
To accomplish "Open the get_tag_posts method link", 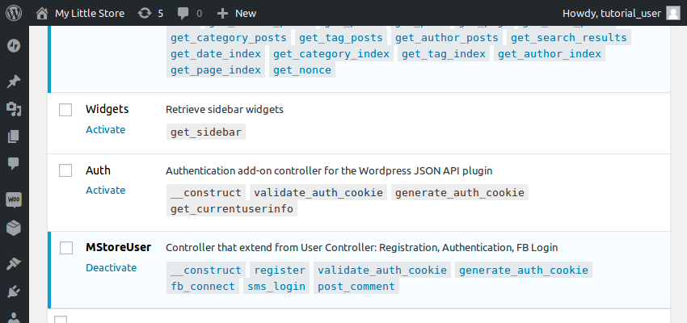I will point(341,38).
